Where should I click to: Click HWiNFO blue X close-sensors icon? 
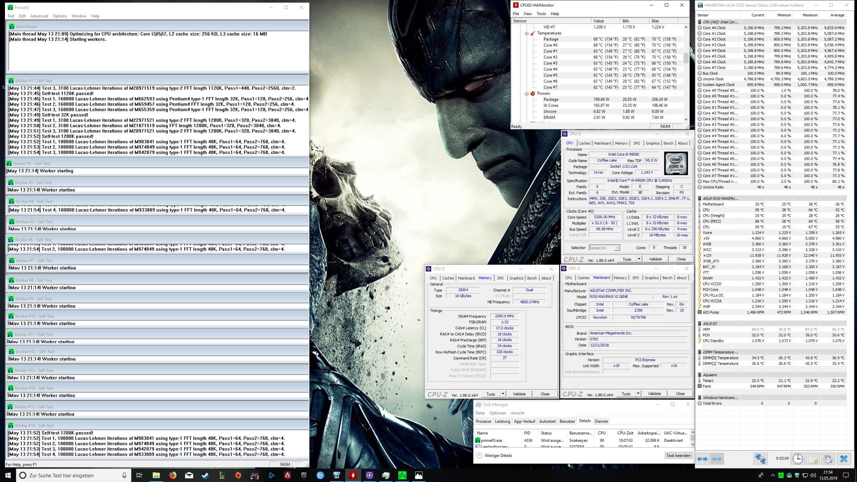click(x=844, y=459)
